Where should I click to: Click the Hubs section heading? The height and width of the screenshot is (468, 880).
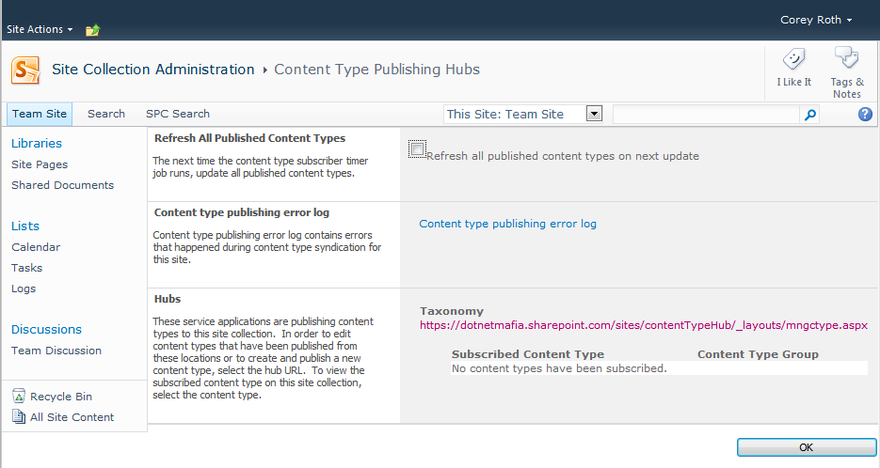coord(168,299)
